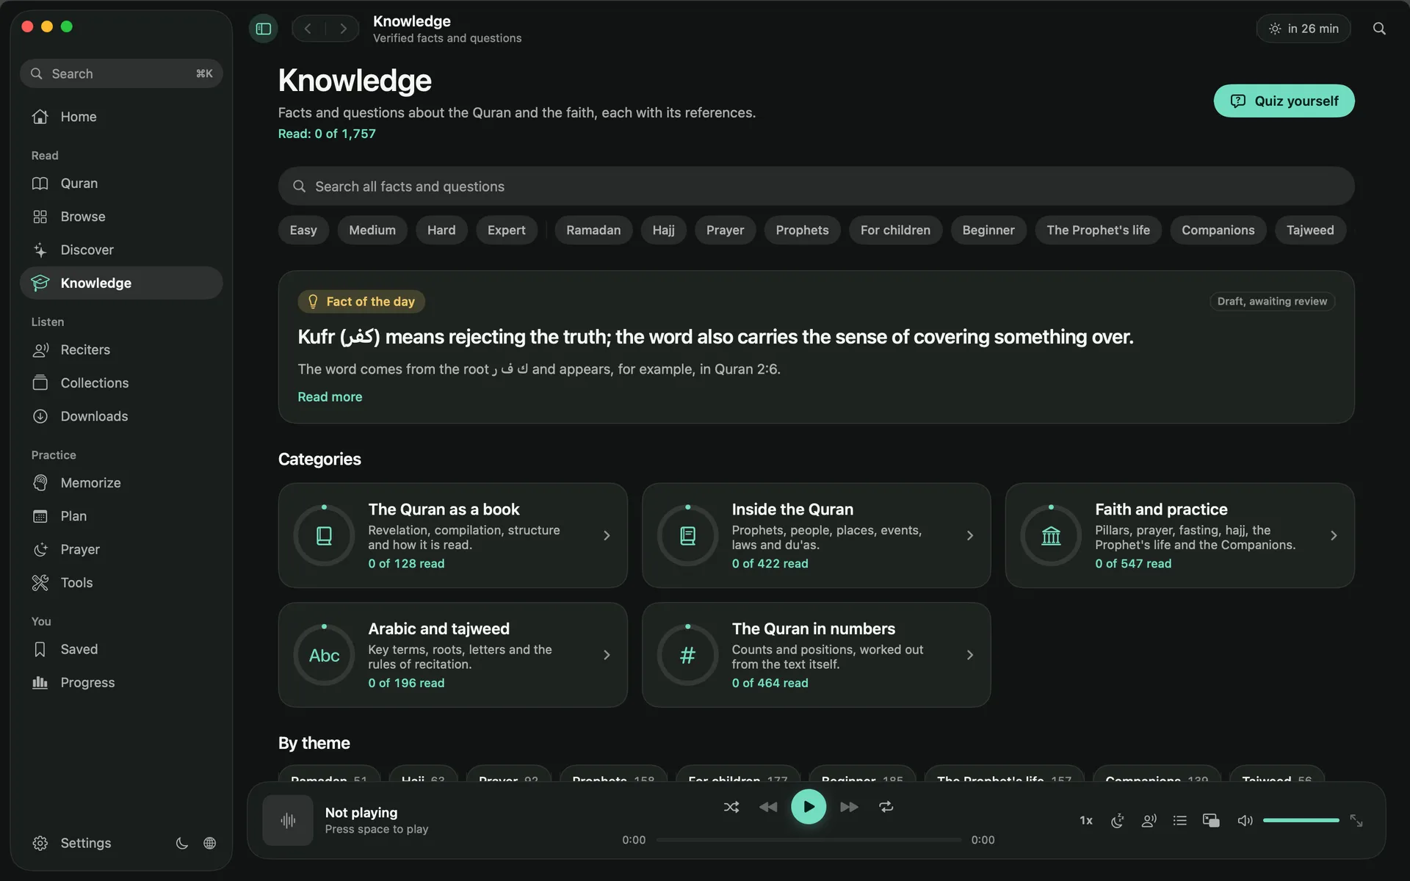The height and width of the screenshot is (881, 1410).
Task: Skip to the next track
Action: [x=849, y=807]
